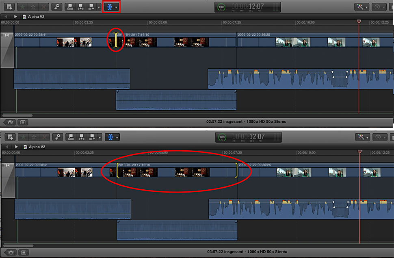Click ruler label 00:00:05:00 in upper timeline
This screenshot has height=258, width=394.
click(x=158, y=22)
